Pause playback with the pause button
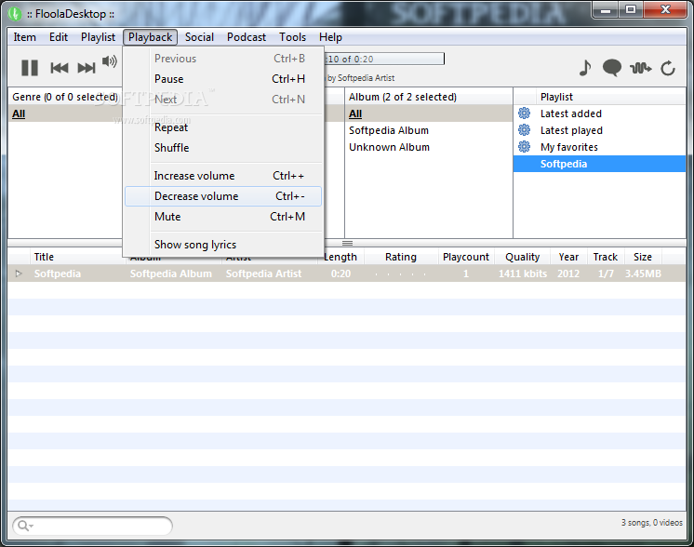694x547 pixels. tap(30, 68)
